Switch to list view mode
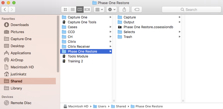 coord(73,10)
